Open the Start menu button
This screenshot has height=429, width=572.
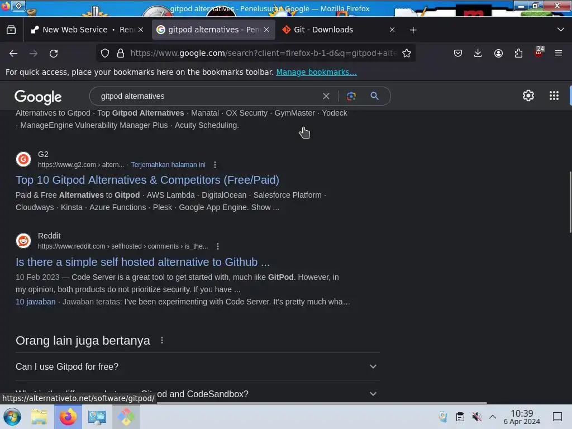coord(12,417)
